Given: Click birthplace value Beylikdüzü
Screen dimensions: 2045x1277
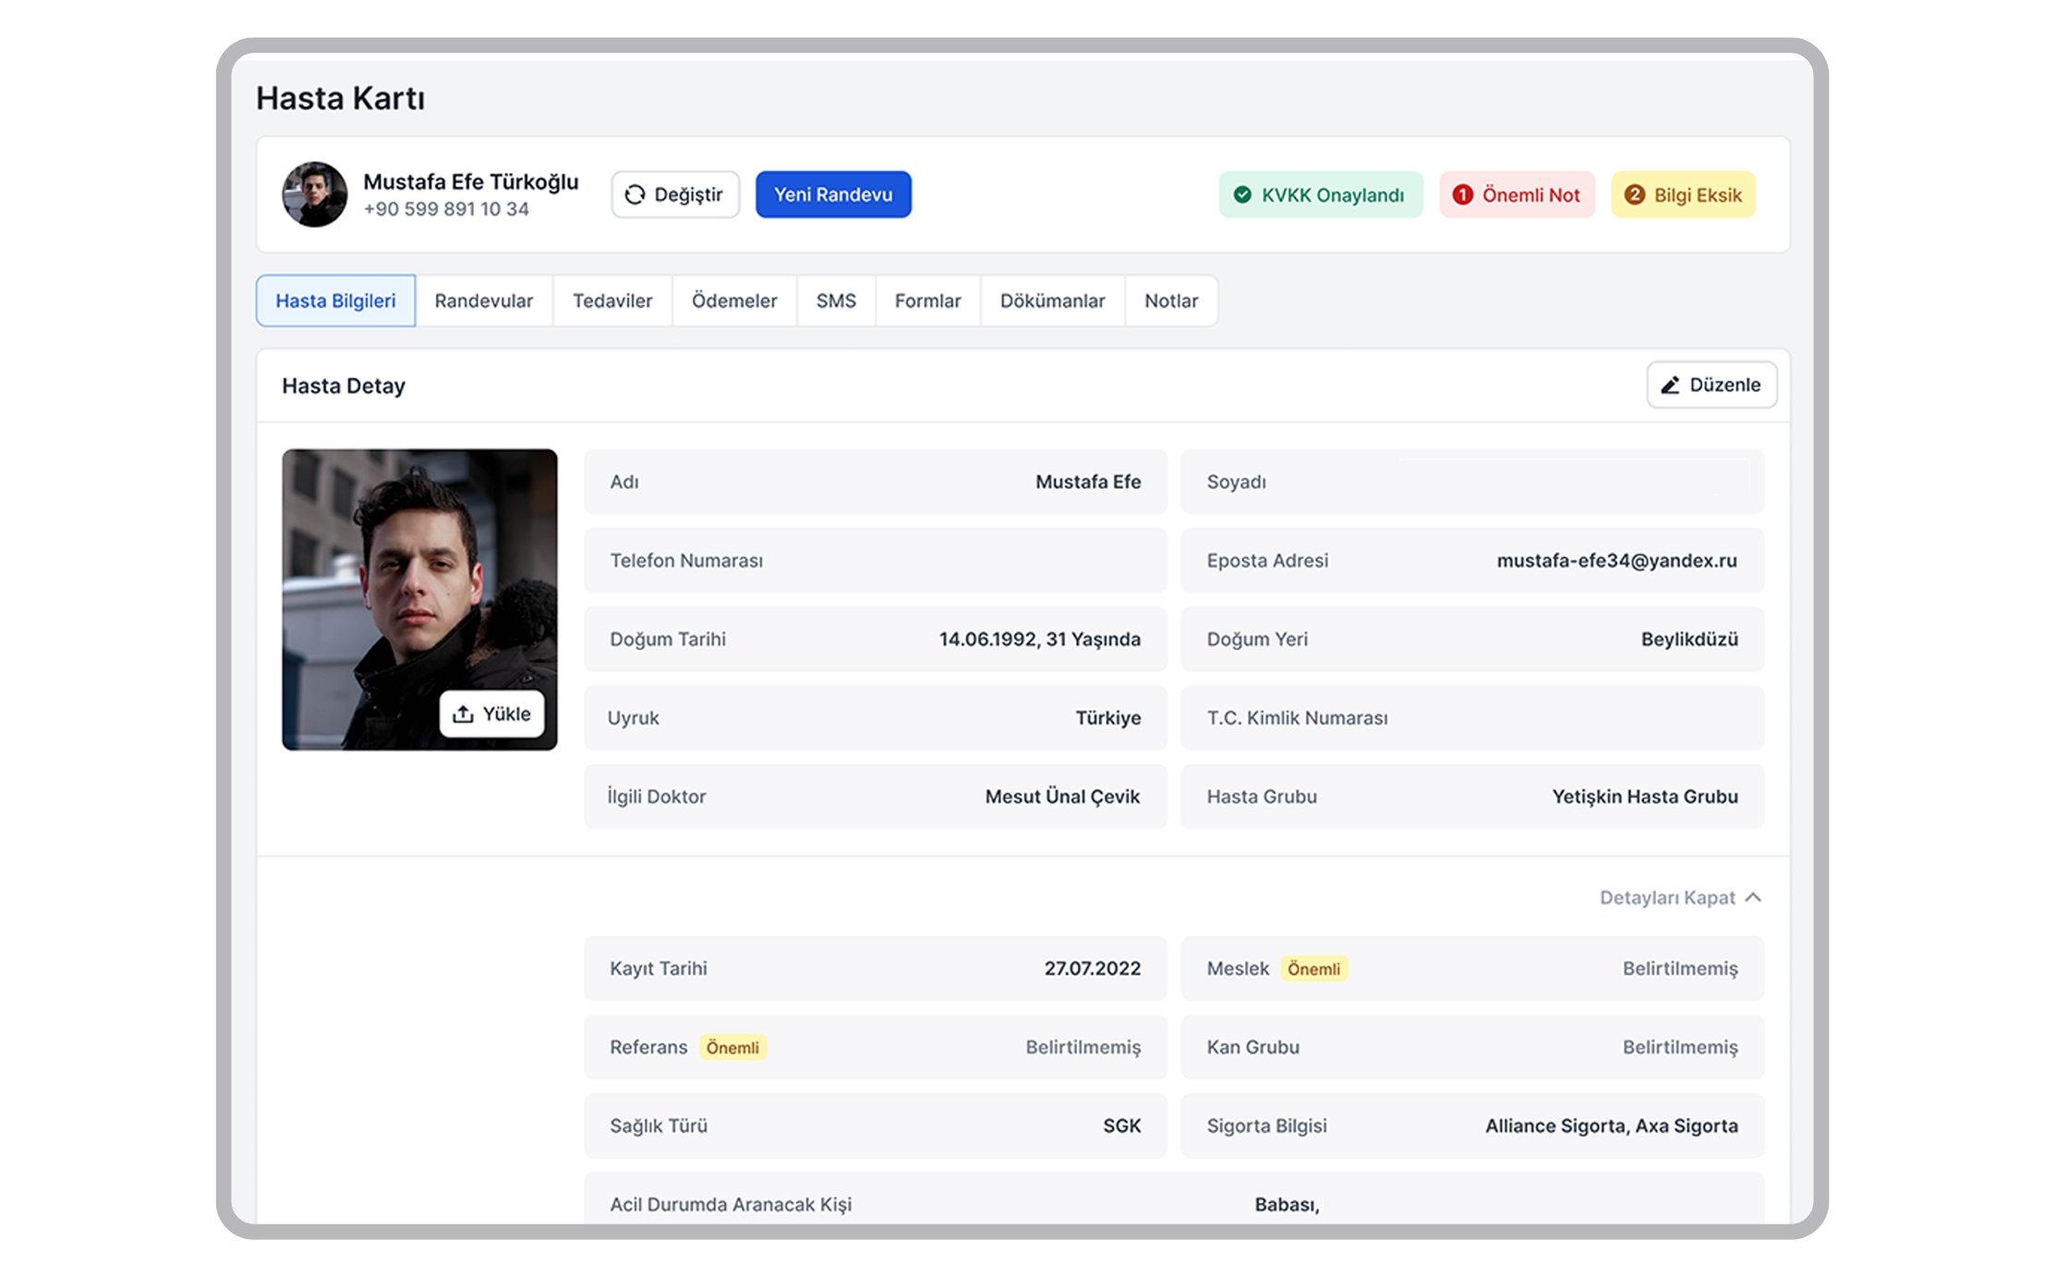Looking at the screenshot, I should [1689, 638].
